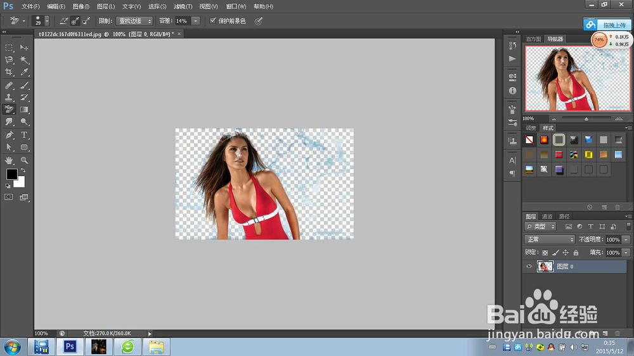Uncheck 保护前景色 checkbox

[212, 21]
